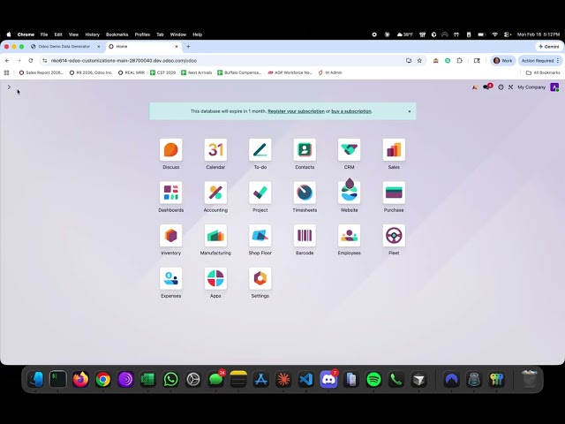Viewport: 565px width, 424px height.
Task: Open the debug tools wrench icon
Action: pyautogui.click(x=510, y=87)
